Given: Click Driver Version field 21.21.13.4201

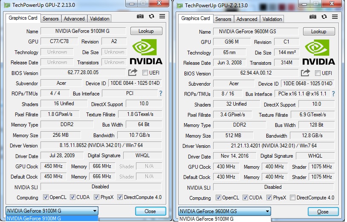Looking at the screenshot, I should point(274,146).
